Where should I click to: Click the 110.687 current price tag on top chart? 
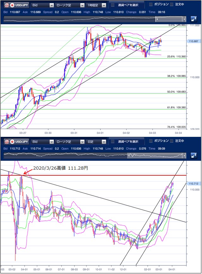click(193, 41)
